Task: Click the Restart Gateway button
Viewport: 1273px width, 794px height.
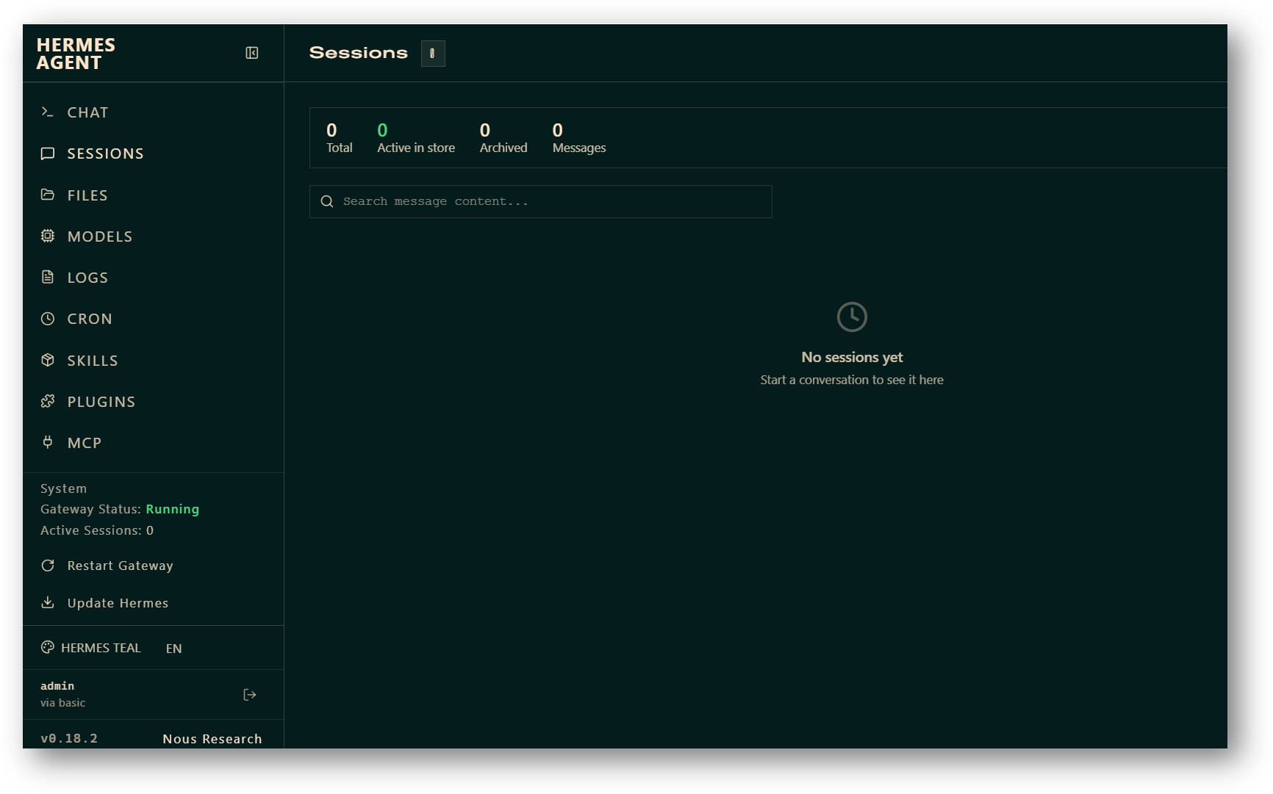Action: click(153, 566)
